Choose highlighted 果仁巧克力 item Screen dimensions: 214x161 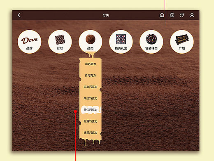[91, 110]
